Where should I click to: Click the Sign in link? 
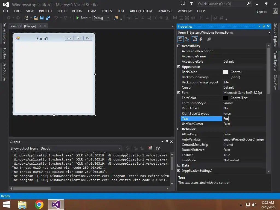(262, 11)
